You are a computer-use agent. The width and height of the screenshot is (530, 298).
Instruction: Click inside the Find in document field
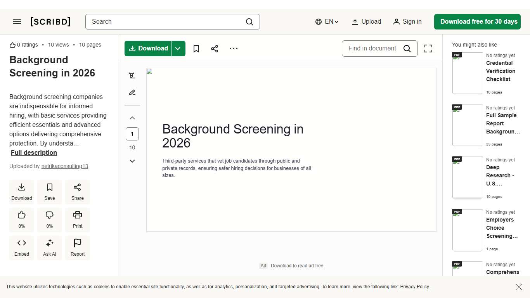pyautogui.click(x=372, y=49)
